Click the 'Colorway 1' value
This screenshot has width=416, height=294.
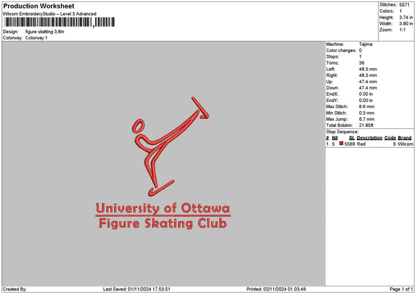(36, 38)
